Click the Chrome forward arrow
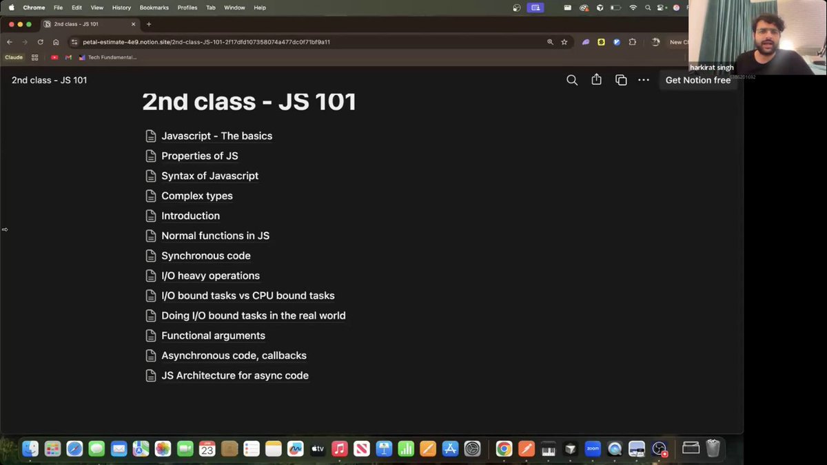The image size is (827, 465). 25,42
